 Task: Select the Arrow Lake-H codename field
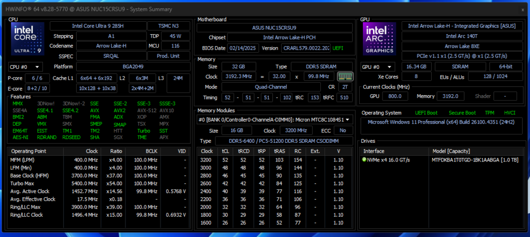coord(111,46)
